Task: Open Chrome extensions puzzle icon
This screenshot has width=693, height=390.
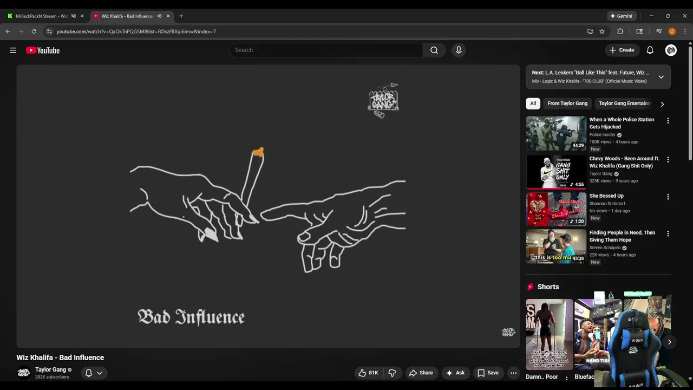Action: 620,31
